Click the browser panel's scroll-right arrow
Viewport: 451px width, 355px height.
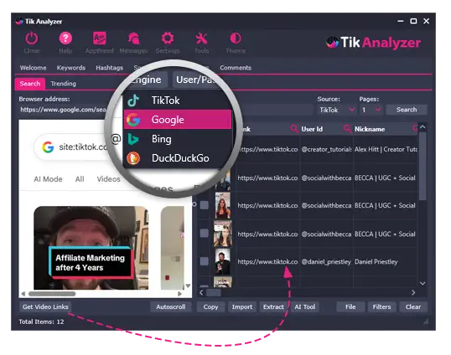click(x=179, y=294)
